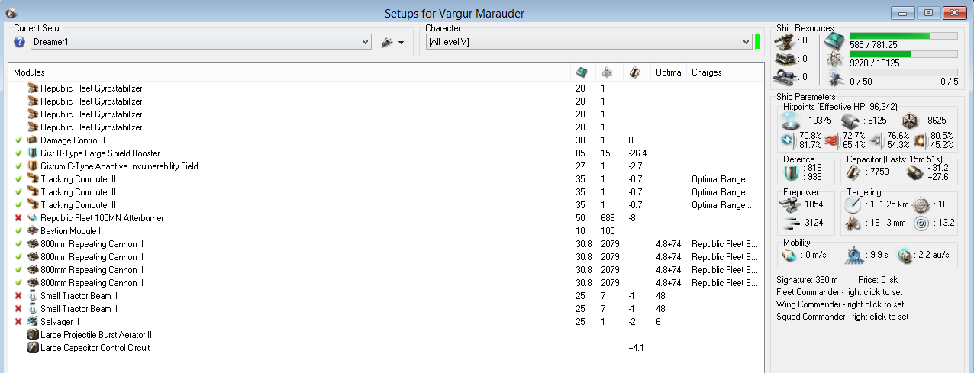Click the Bastion Module I icon
974x373 pixels.
pyautogui.click(x=33, y=231)
